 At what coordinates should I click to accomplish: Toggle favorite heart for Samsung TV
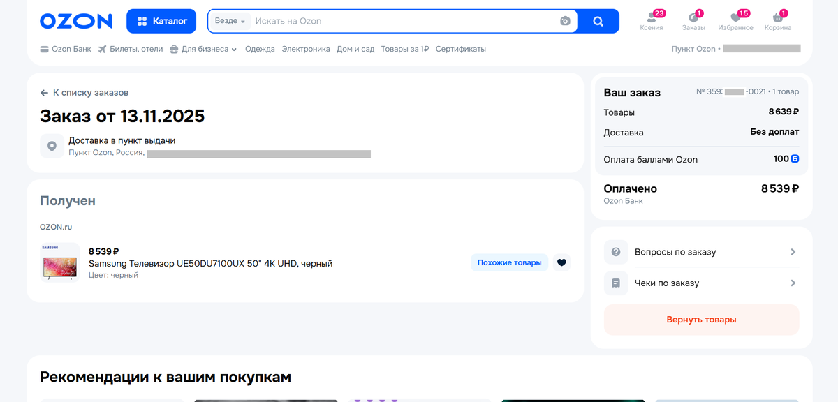point(562,262)
